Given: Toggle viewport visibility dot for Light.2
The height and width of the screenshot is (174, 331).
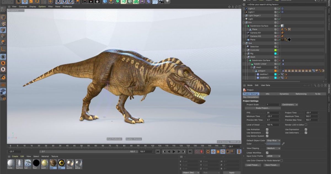Looking at the screenshot, I should [x=278, y=8].
